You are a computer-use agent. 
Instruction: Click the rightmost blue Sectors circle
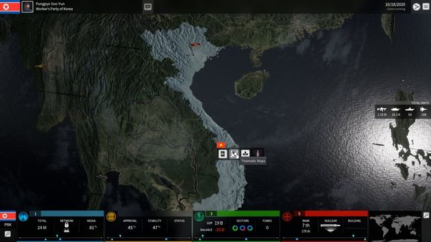pyautogui.click(x=250, y=228)
